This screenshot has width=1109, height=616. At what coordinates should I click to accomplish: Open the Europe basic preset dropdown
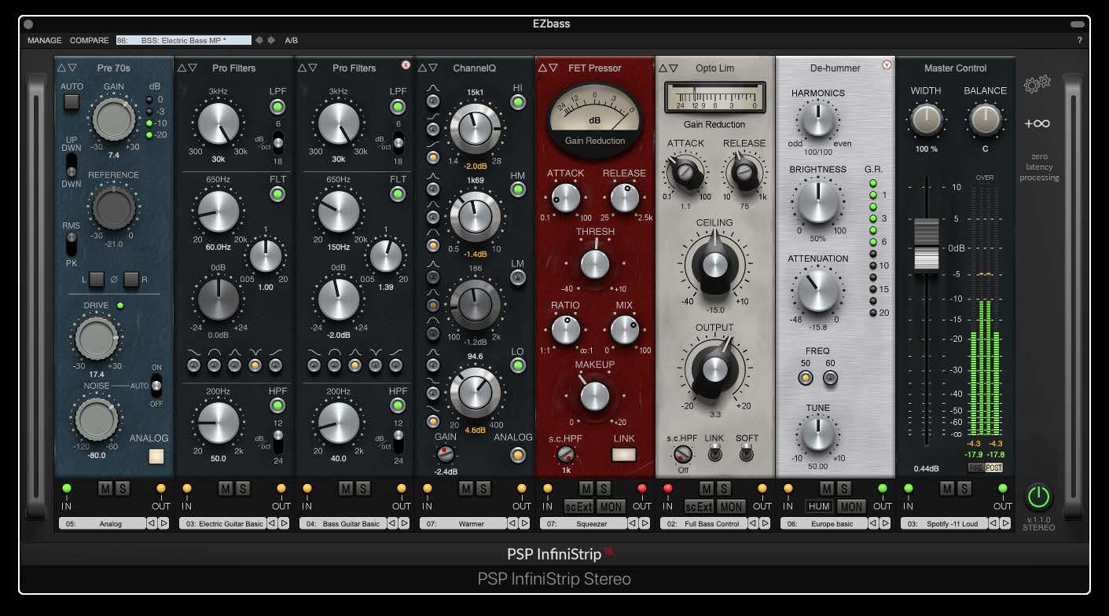click(824, 523)
